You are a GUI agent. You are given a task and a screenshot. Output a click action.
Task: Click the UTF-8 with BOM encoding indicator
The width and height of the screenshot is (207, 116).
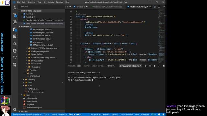(127, 115)
